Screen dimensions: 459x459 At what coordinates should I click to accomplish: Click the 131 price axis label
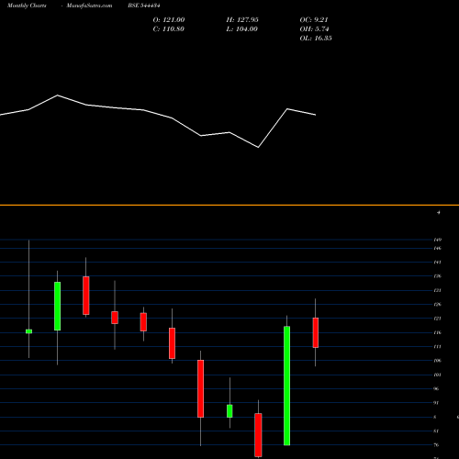[x=437, y=290]
